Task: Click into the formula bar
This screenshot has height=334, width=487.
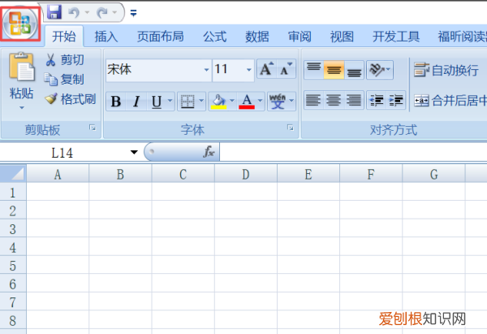Action: [x=353, y=153]
